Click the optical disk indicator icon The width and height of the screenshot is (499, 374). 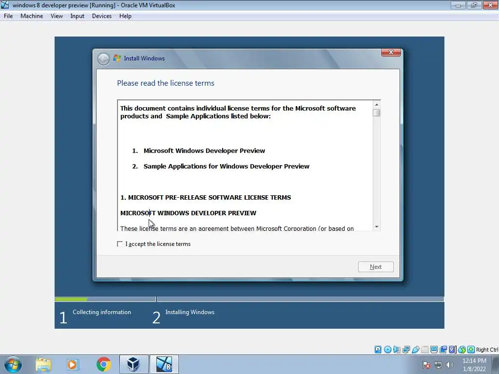[387, 350]
